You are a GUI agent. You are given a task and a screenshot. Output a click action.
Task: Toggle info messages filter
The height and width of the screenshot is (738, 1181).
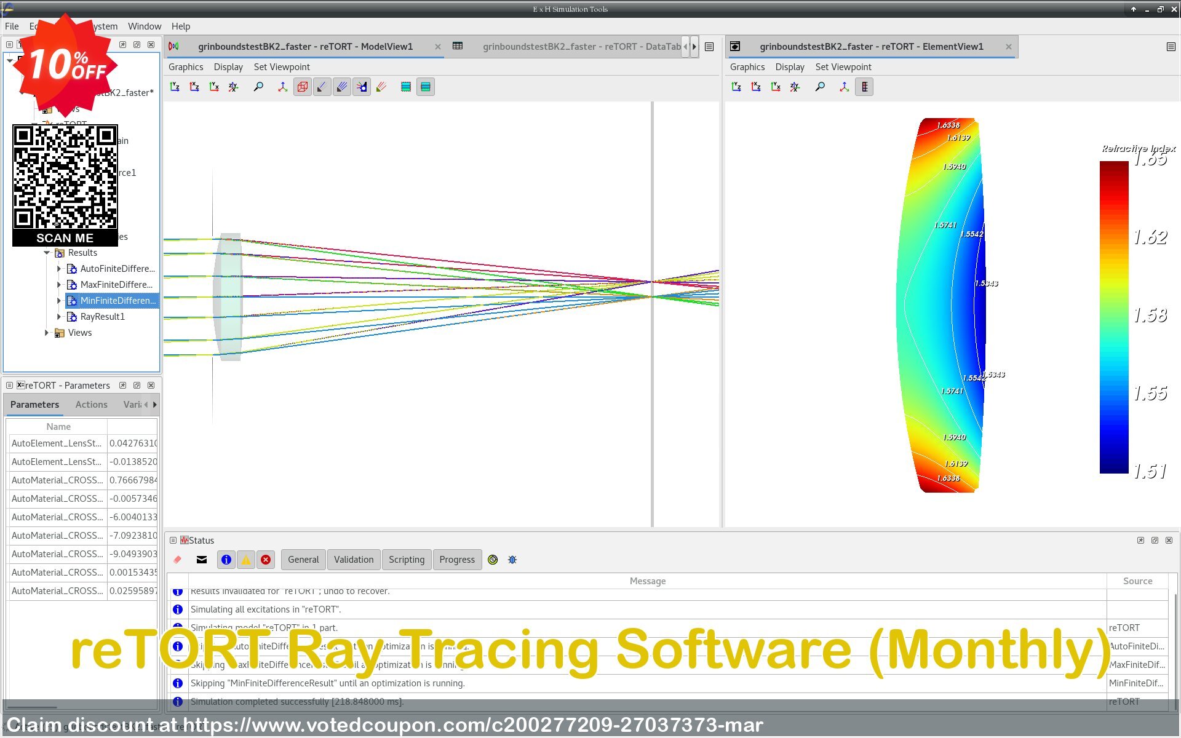click(226, 560)
